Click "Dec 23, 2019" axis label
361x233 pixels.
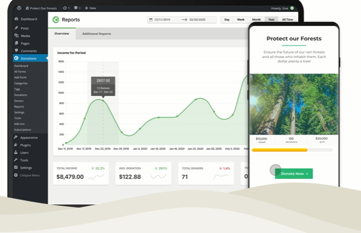103,149
